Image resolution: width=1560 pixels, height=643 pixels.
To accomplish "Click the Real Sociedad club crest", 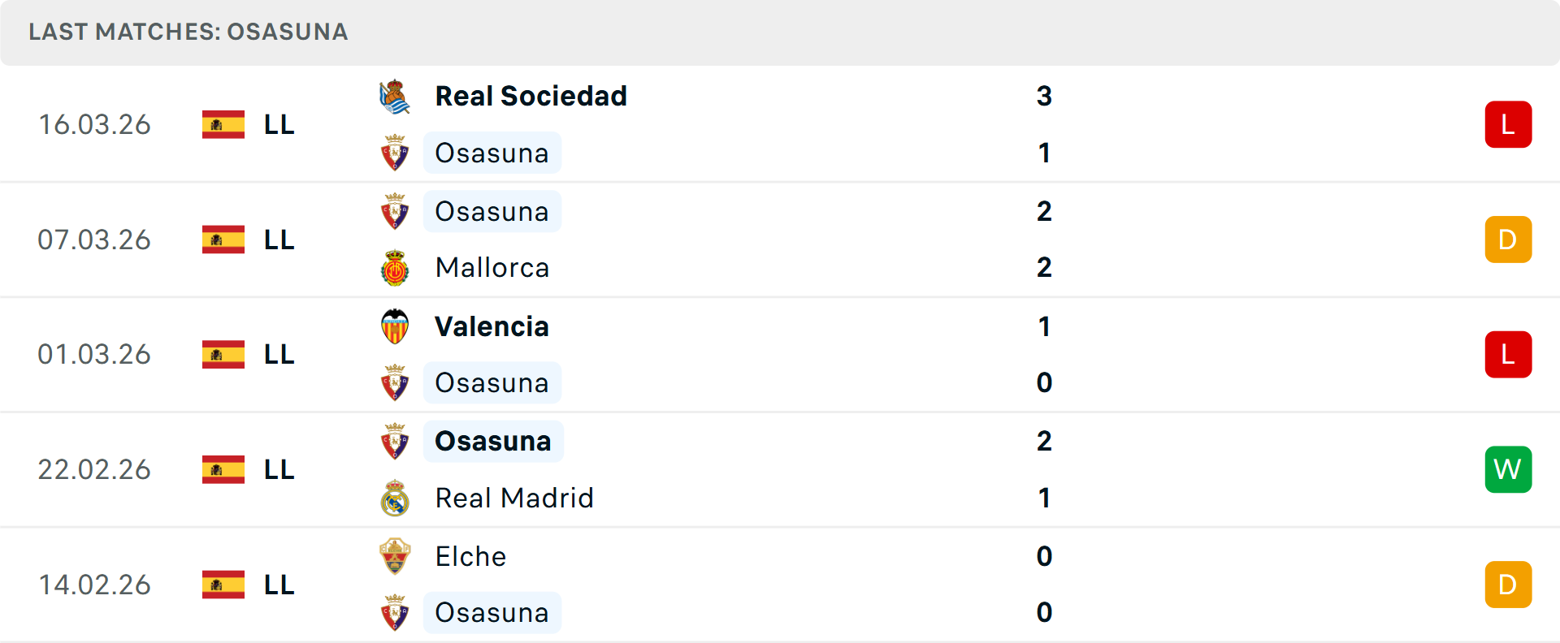I will pyautogui.click(x=395, y=95).
